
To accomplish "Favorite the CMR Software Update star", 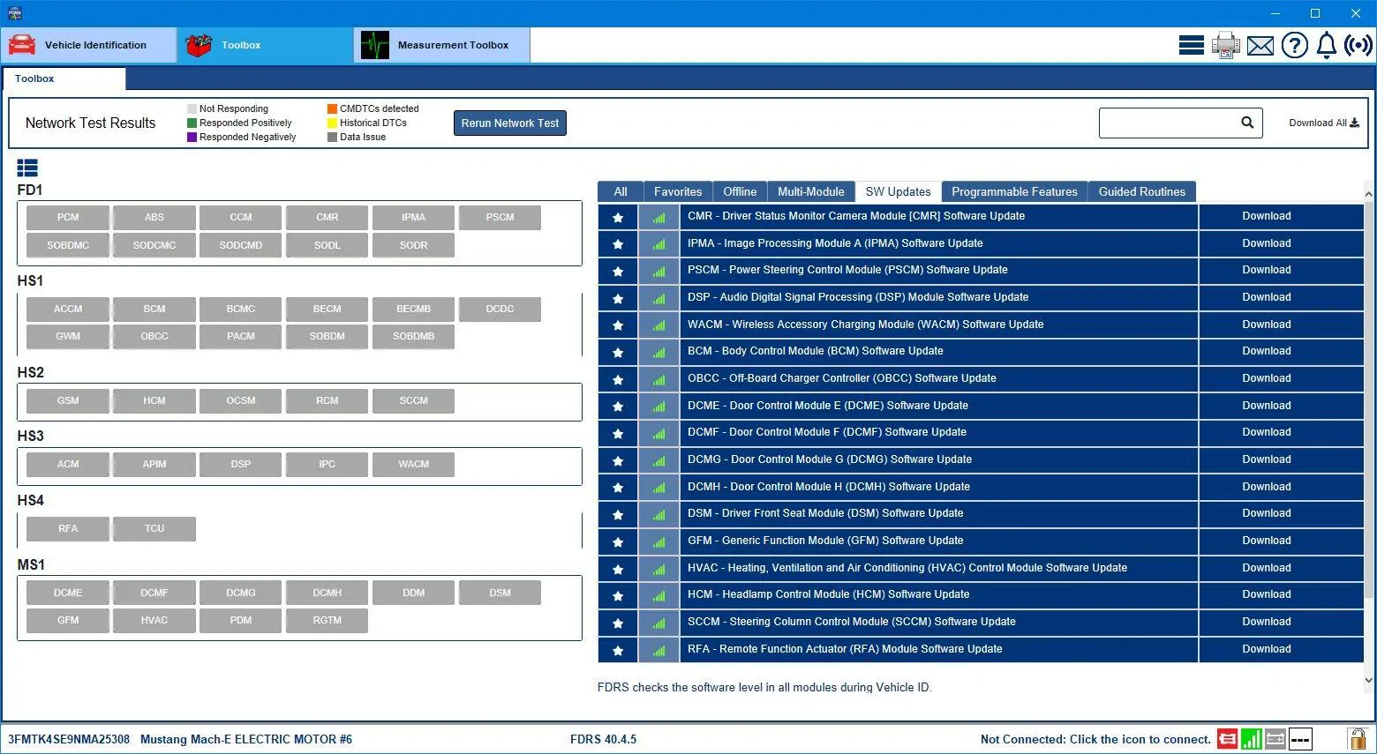I will tap(618, 217).
